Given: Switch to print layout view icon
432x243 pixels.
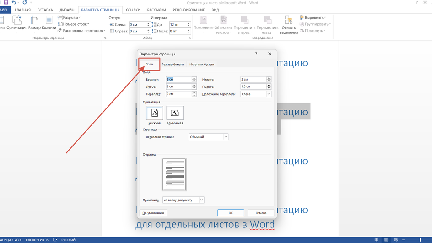Looking at the screenshot, I should pos(386,240).
